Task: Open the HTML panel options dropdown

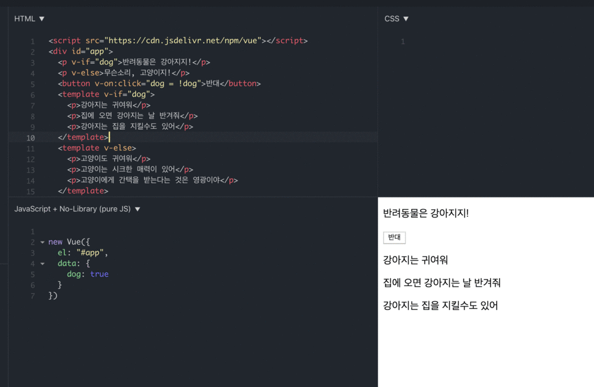Action: click(41, 19)
